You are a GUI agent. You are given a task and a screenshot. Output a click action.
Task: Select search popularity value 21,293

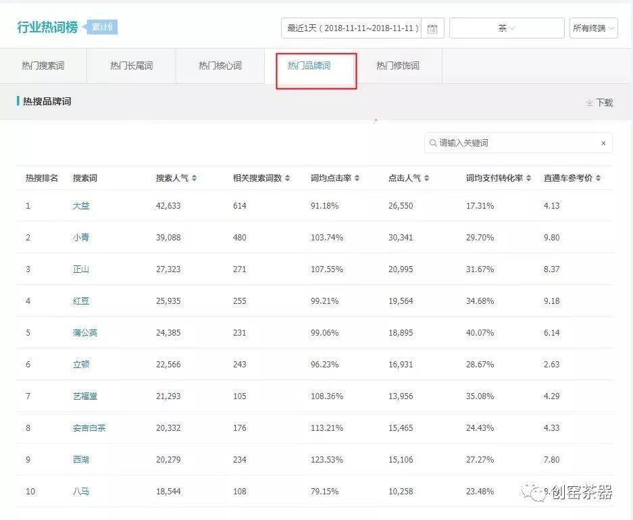click(168, 396)
